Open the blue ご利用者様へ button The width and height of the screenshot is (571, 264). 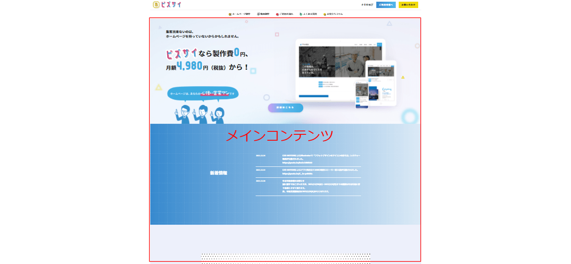click(x=386, y=5)
